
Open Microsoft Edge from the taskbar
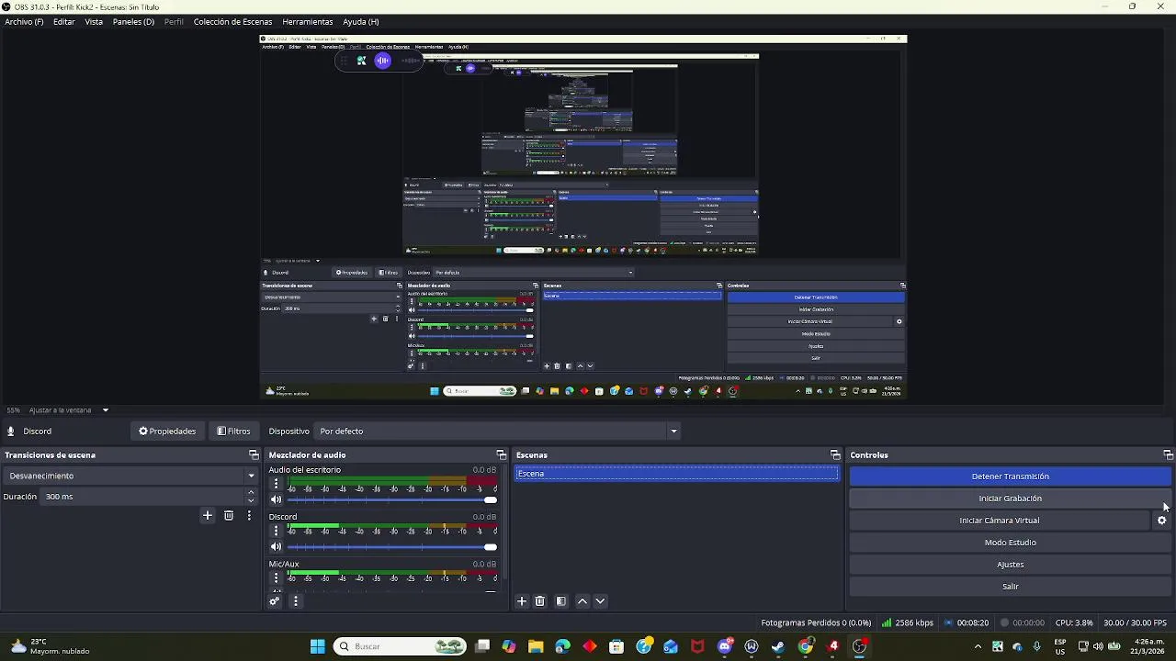pos(562,646)
